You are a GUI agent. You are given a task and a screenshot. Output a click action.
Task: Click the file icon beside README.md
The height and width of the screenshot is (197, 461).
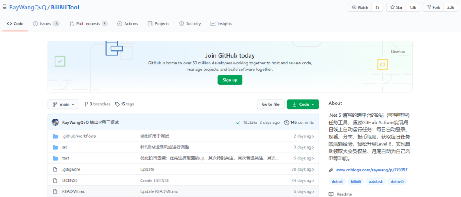[55, 191]
